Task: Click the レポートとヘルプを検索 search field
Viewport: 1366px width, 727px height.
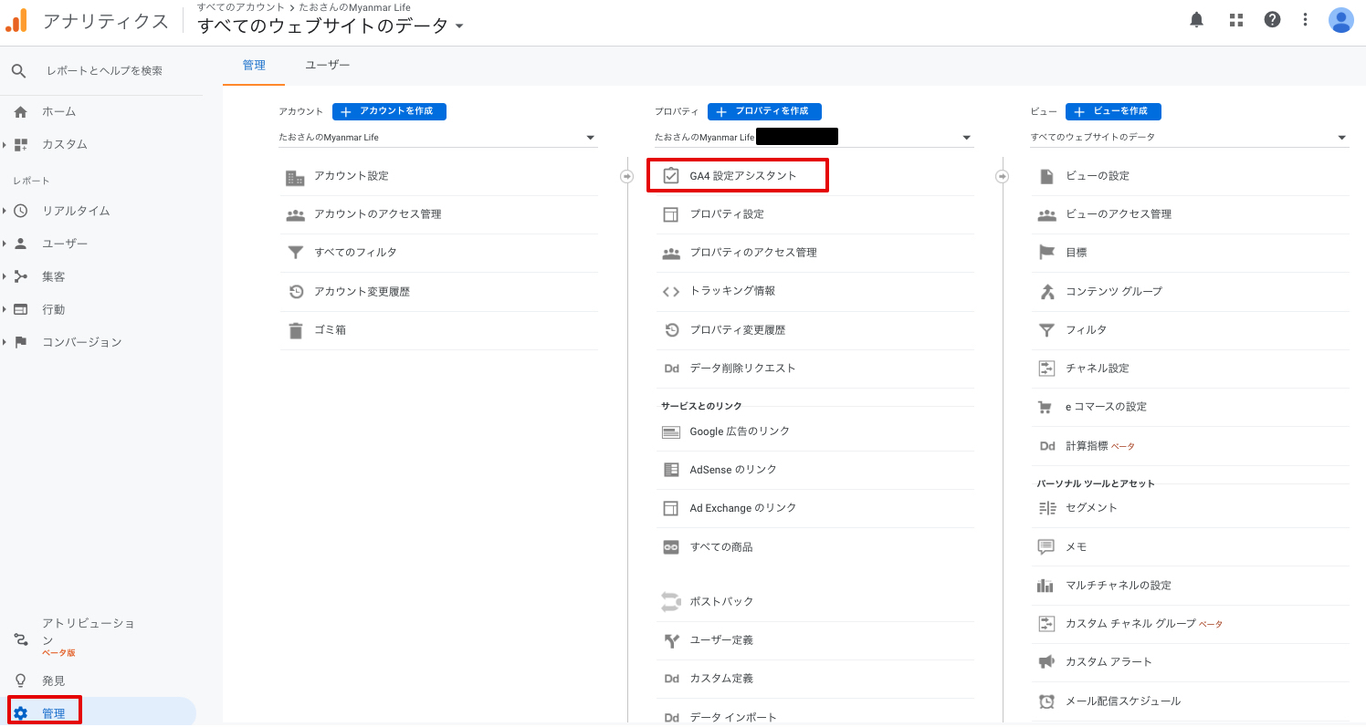Action: coord(104,71)
